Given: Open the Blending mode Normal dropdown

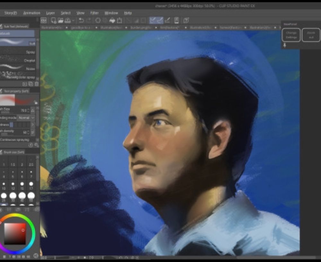Looking at the screenshot, I should 26,118.
